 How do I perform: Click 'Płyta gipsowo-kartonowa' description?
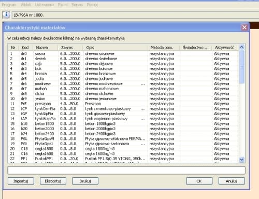click(107, 144)
